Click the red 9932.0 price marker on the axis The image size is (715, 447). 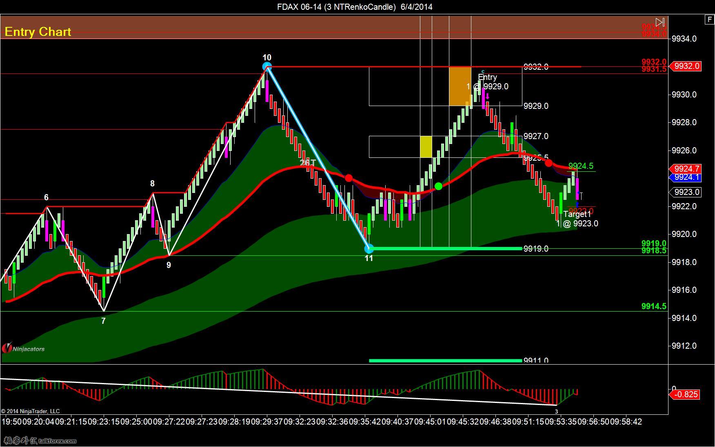coord(685,66)
